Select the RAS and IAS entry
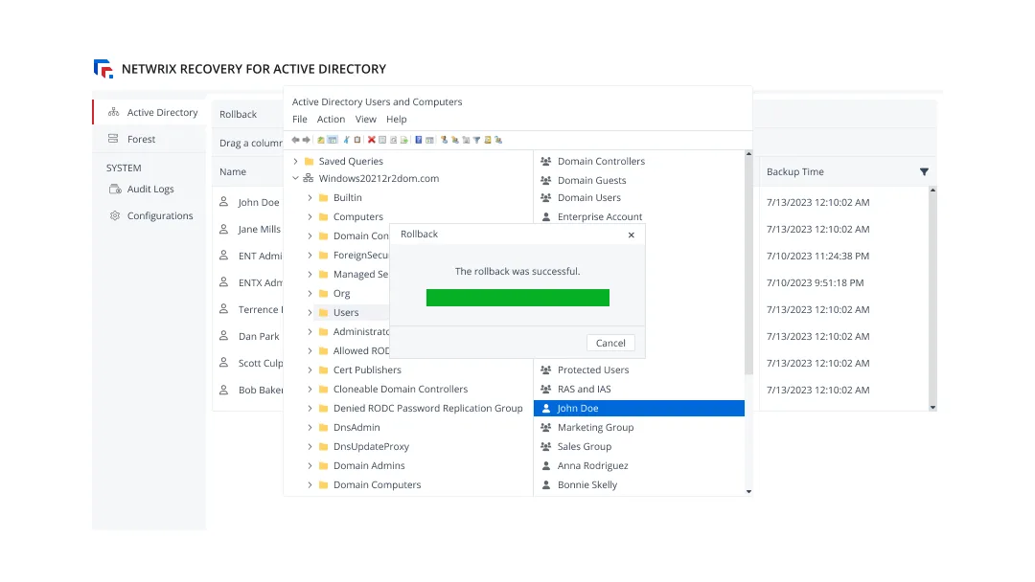Image resolution: width=1035 pixels, height=582 pixels. [585, 389]
